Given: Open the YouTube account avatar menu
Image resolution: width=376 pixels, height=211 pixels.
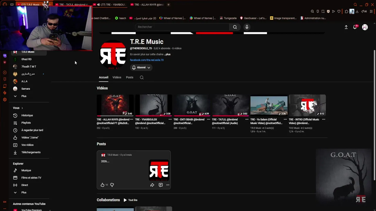Looking at the screenshot, I should pyautogui.click(x=365, y=27).
